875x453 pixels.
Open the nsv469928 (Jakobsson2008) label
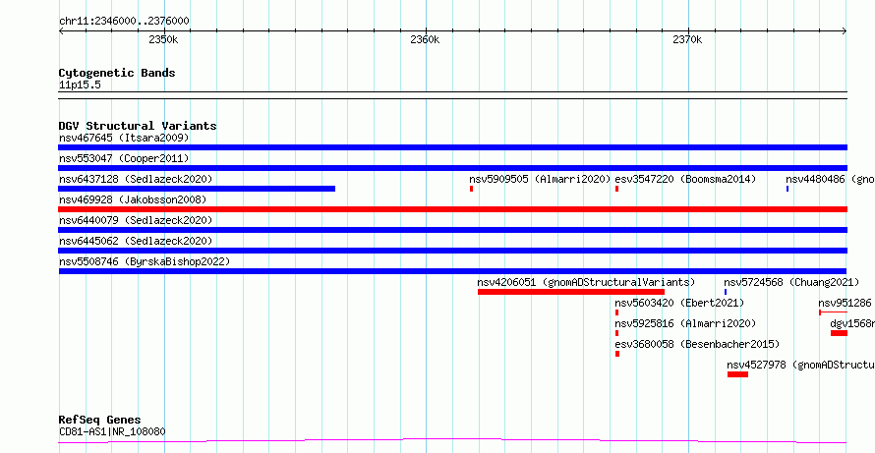pos(133,199)
